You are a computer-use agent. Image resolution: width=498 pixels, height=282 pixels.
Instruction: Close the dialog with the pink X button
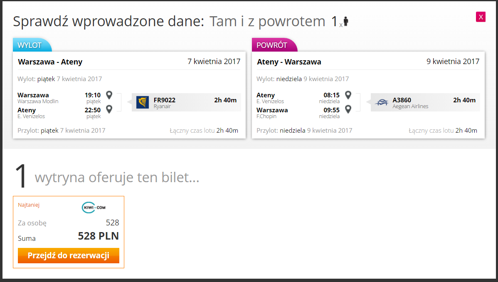click(481, 17)
